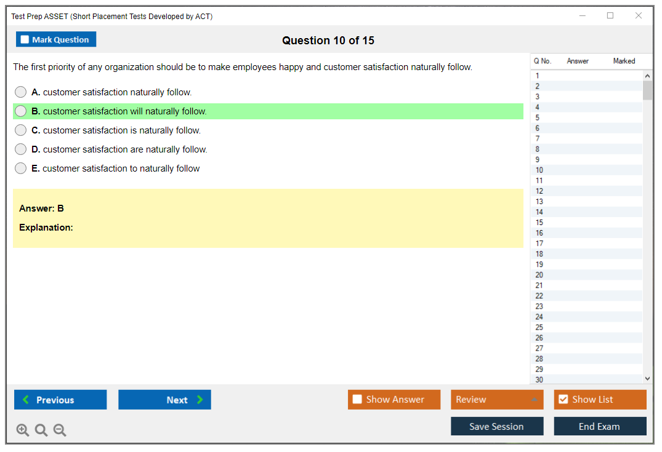The image size is (662, 452).
Task: Jump to question 1 in the list
Action: click(538, 76)
